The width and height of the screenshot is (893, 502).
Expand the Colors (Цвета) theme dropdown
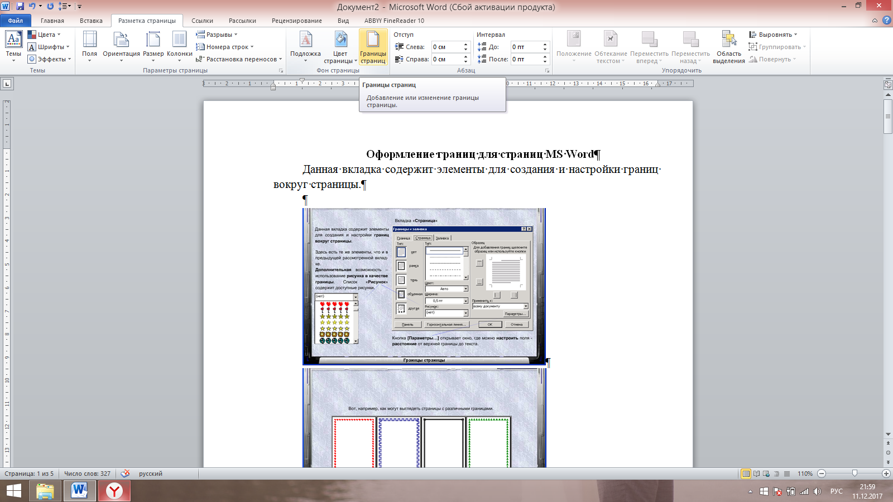point(44,35)
